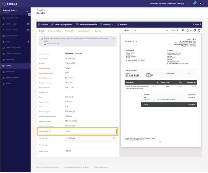This screenshot has width=208, height=173.
Task: Open Ajustes in sidebar
Action: coord(15,84)
